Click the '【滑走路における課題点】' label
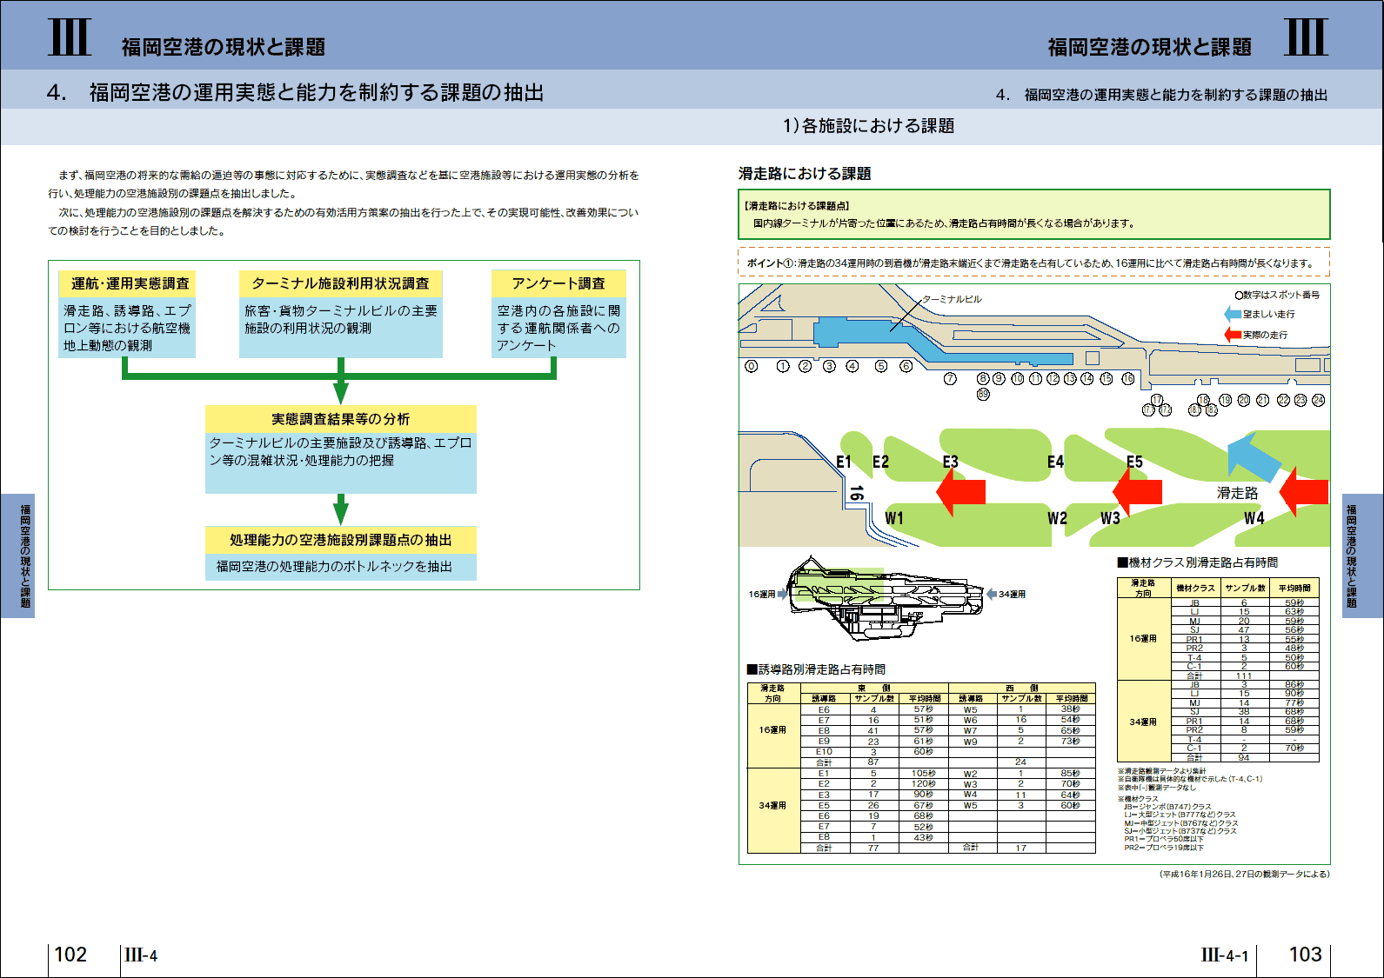Viewport: 1384px width, 978px height. (x=797, y=206)
